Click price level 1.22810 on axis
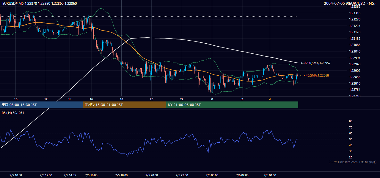Viewport: 380px width, 178px height. (354, 83)
